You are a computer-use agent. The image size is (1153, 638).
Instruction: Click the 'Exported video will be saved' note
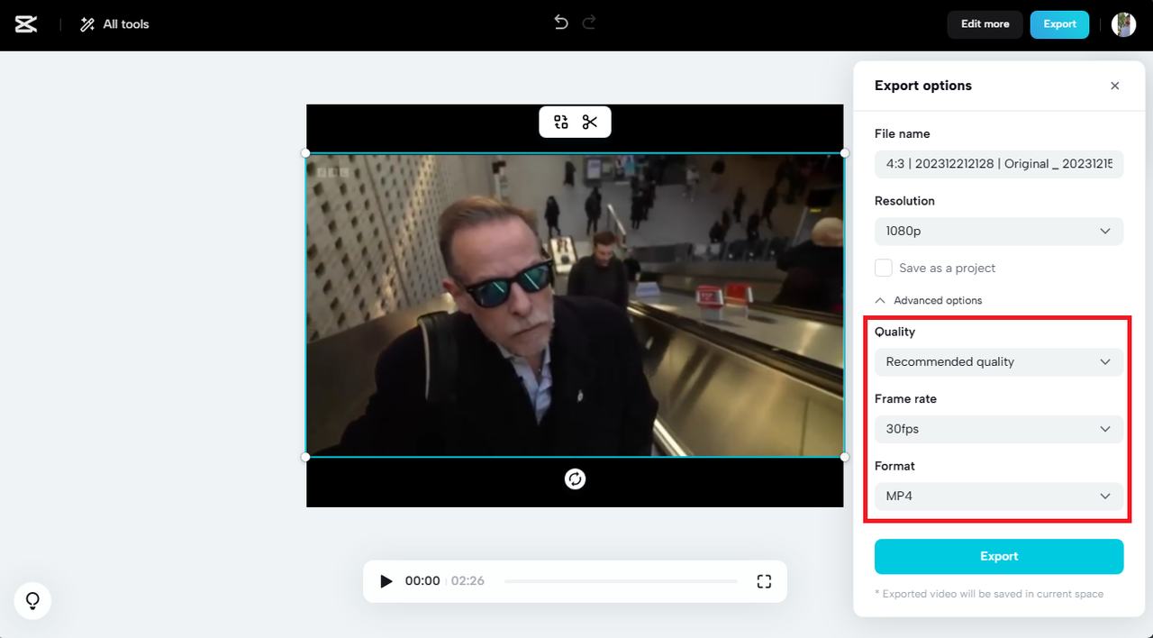(x=989, y=594)
